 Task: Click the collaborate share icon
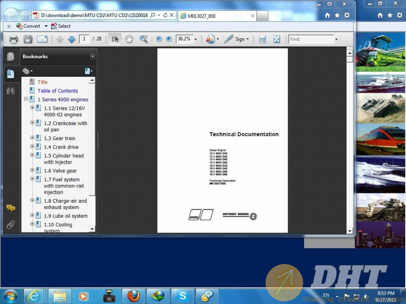pos(210,39)
